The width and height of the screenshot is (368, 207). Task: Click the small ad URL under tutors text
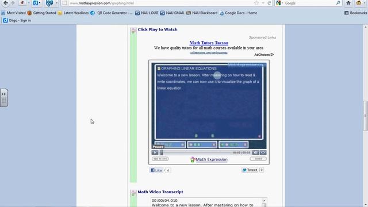click(x=209, y=52)
